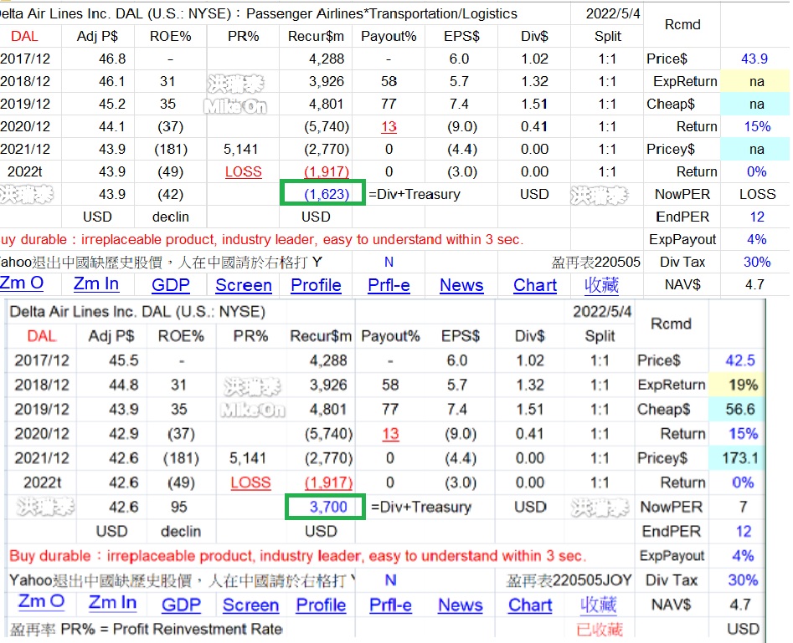This screenshot has width=793, height=643.
Task: Click the ExpReturn value 19%
Action: 739,385
